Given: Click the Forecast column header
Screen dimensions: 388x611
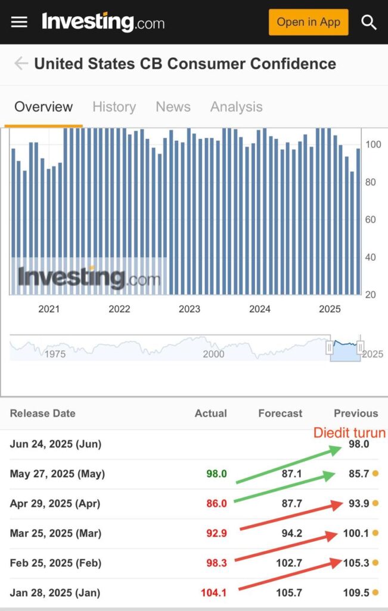Looking at the screenshot, I should [280, 413].
